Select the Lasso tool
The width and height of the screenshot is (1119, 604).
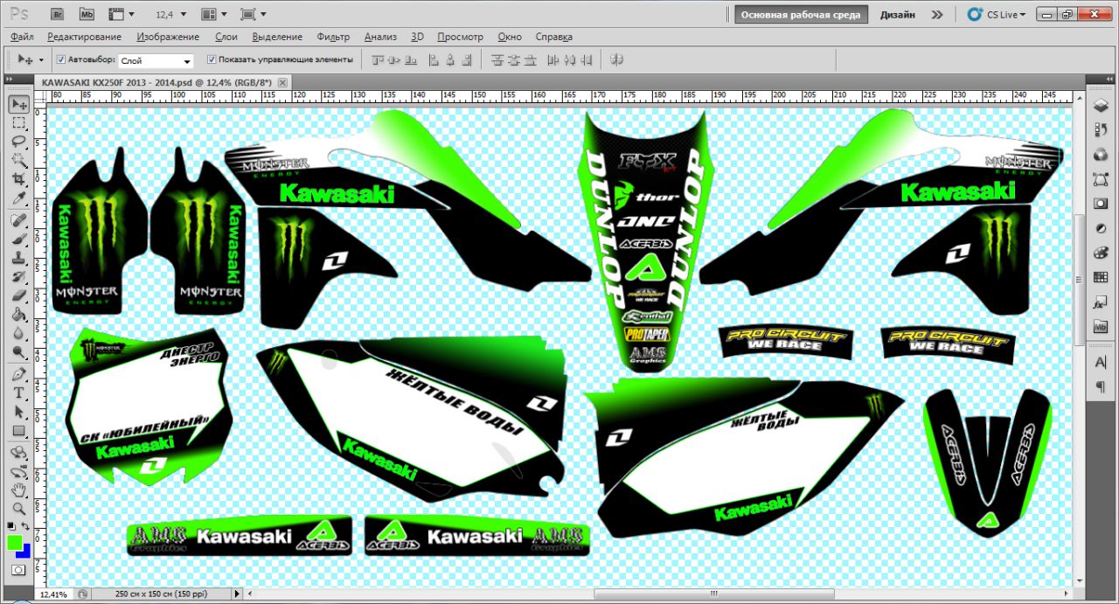click(x=18, y=142)
